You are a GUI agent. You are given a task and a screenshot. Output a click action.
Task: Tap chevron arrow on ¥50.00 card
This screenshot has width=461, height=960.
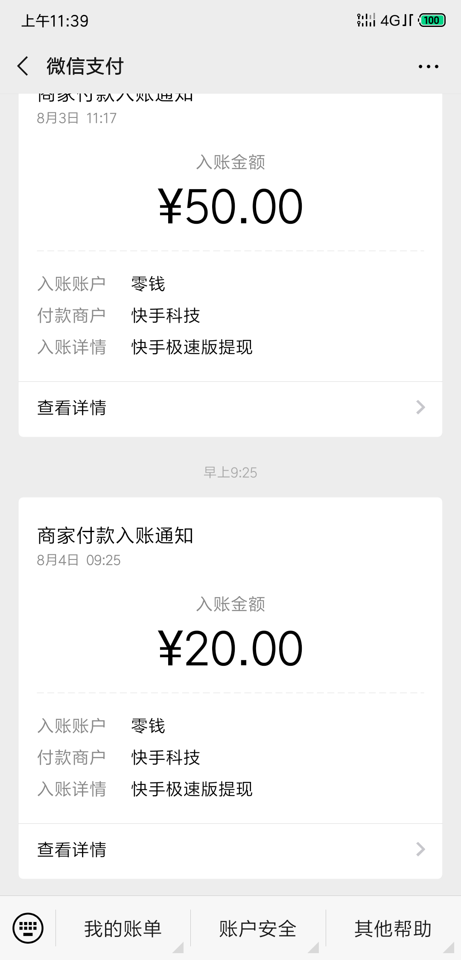point(420,407)
